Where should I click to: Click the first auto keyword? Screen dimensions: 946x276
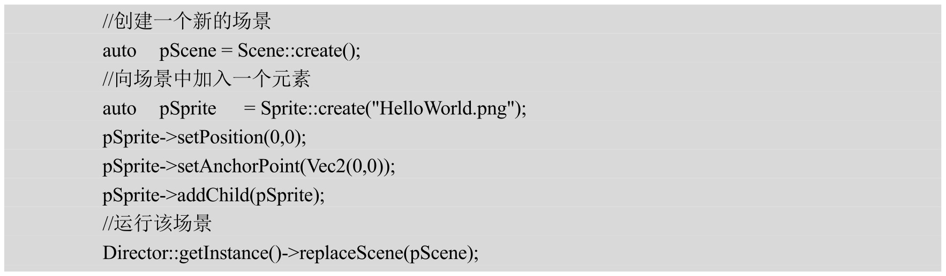[x=119, y=51]
